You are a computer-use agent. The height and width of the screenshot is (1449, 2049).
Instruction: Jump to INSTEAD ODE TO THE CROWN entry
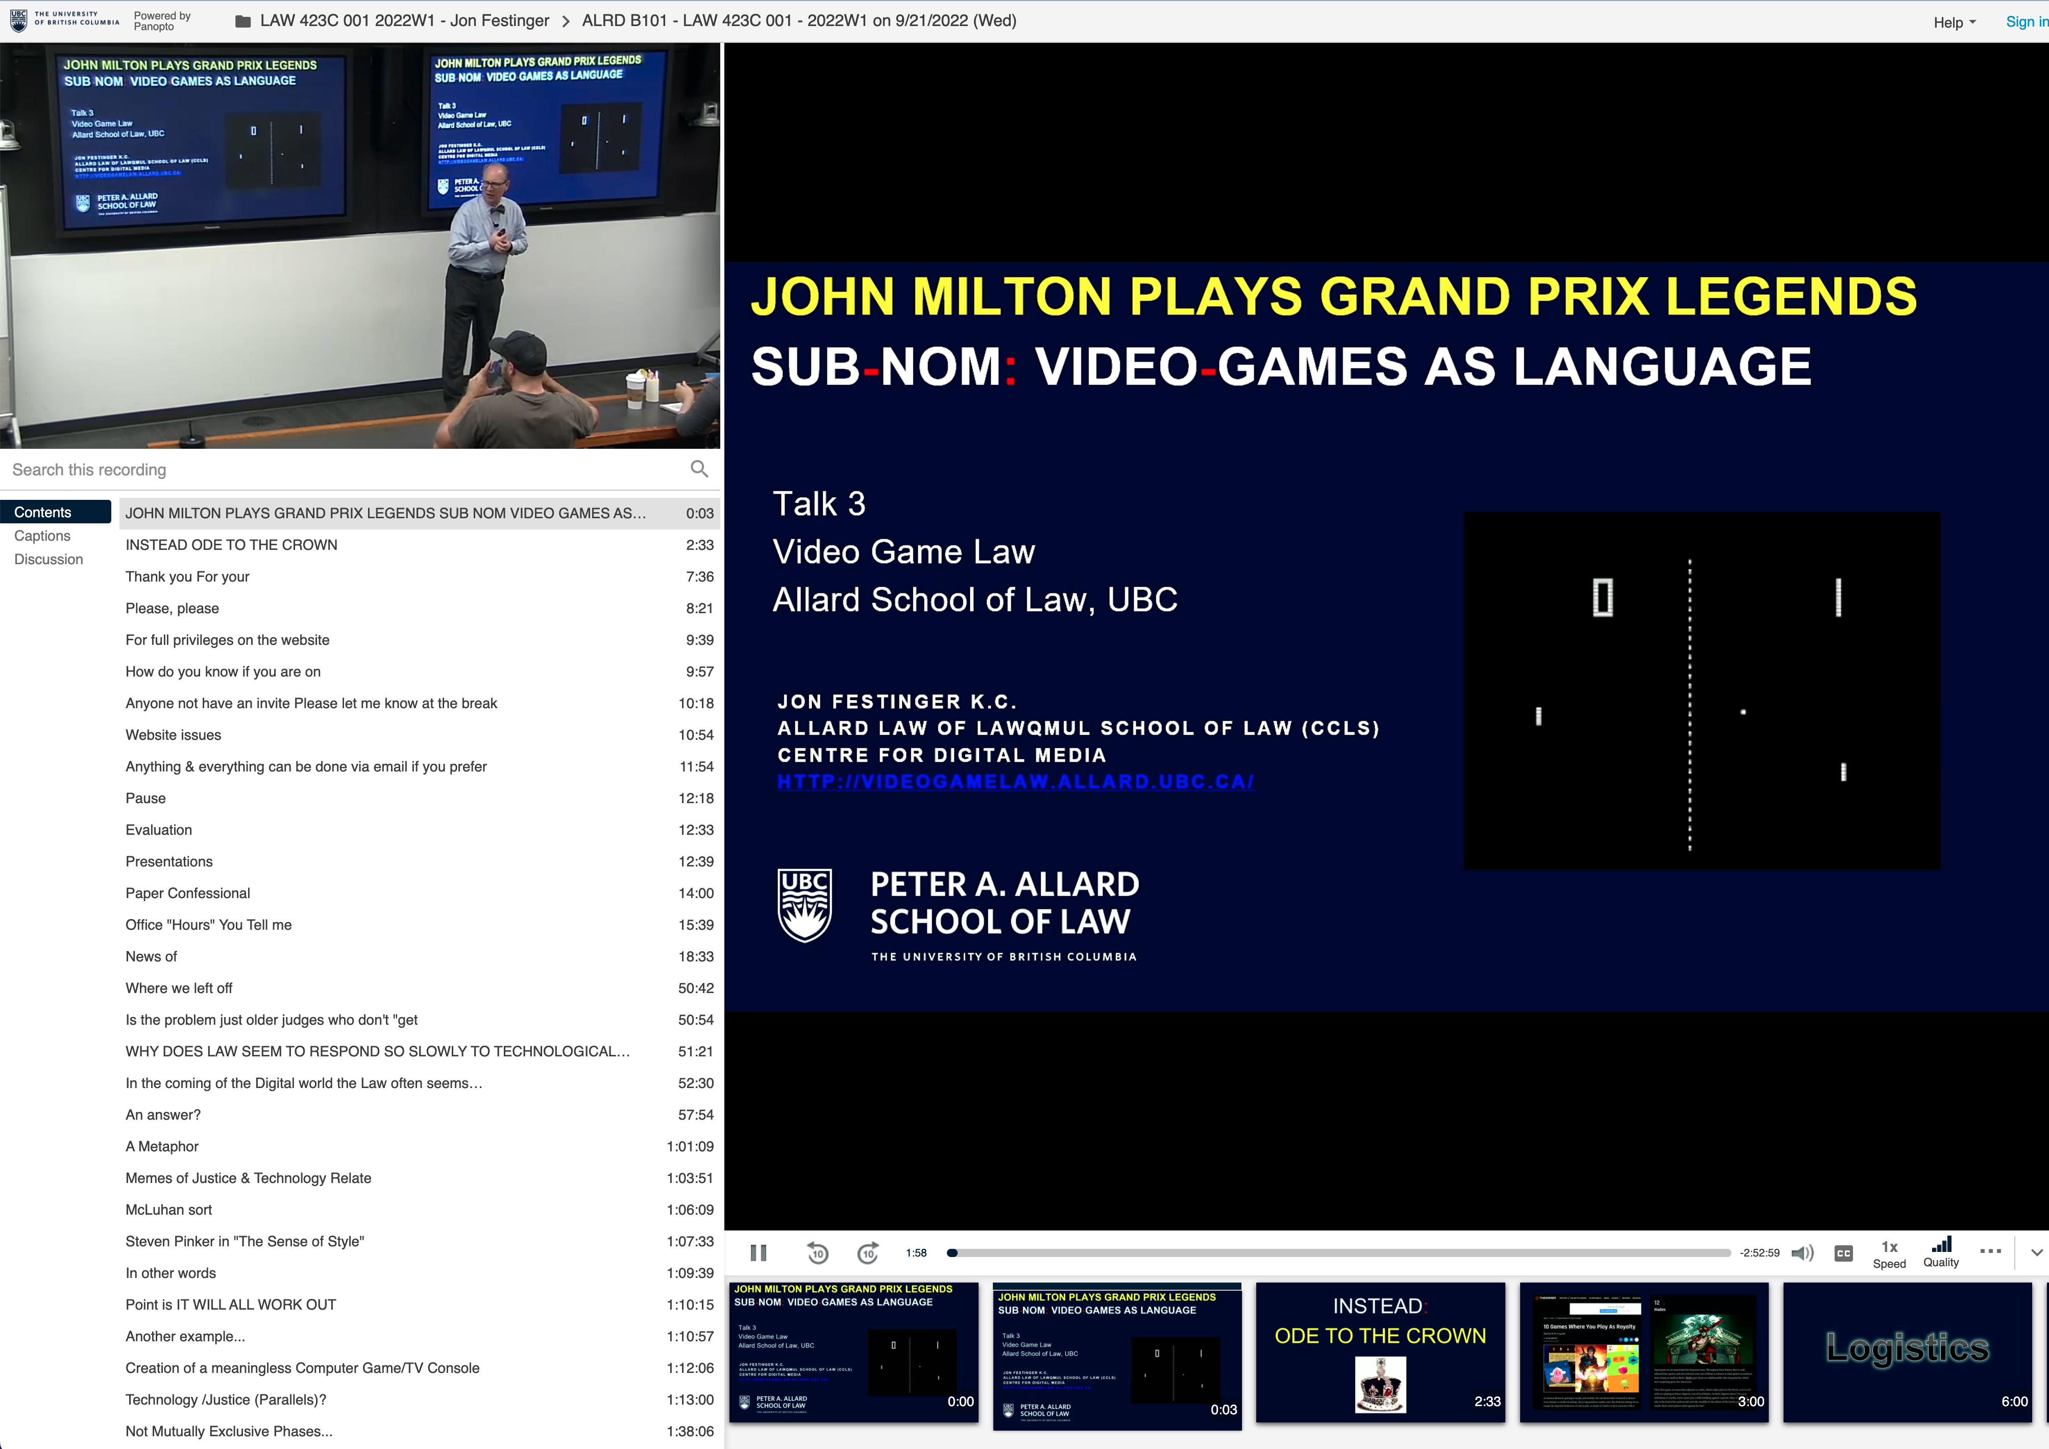pos(420,545)
